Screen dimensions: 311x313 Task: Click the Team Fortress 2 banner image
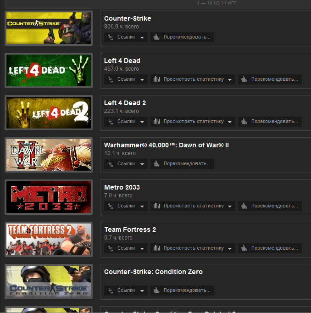tap(49, 239)
